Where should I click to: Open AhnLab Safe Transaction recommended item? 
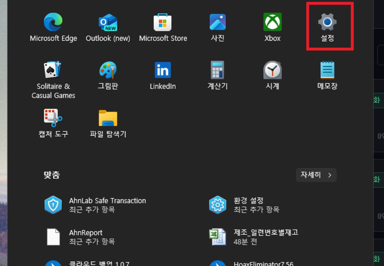(95, 205)
